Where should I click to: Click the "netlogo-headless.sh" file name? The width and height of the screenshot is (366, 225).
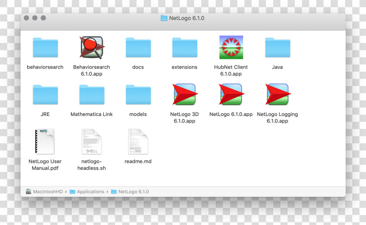tap(91, 165)
